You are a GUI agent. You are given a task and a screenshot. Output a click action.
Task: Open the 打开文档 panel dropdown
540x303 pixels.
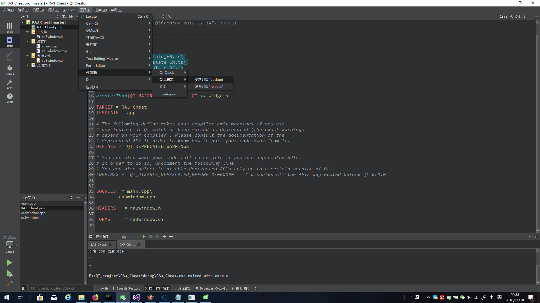coord(71,198)
